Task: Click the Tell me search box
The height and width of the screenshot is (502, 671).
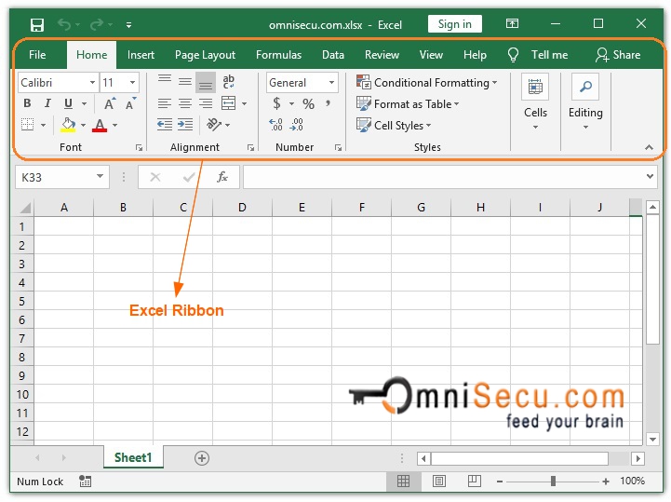Action: pyautogui.click(x=538, y=55)
